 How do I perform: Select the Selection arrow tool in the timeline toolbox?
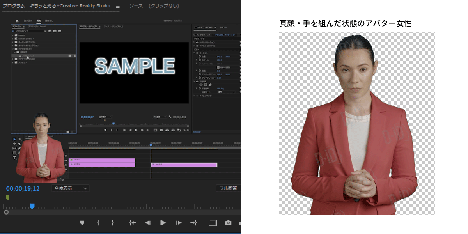[14, 139]
